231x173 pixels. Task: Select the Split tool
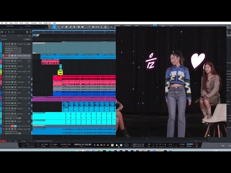click(63, 27)
